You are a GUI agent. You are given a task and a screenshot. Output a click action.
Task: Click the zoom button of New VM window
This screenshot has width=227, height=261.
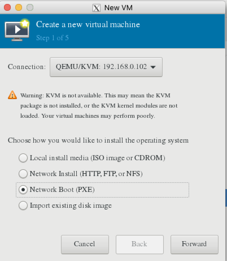[x=30, y=7]
